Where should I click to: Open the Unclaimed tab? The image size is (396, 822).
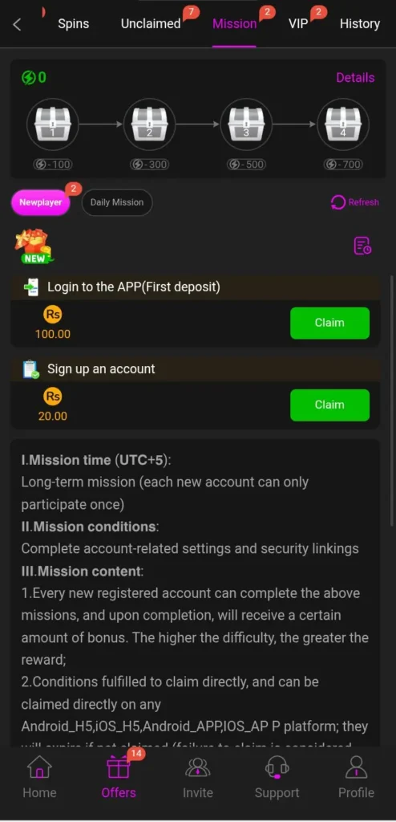coord(151,23)
